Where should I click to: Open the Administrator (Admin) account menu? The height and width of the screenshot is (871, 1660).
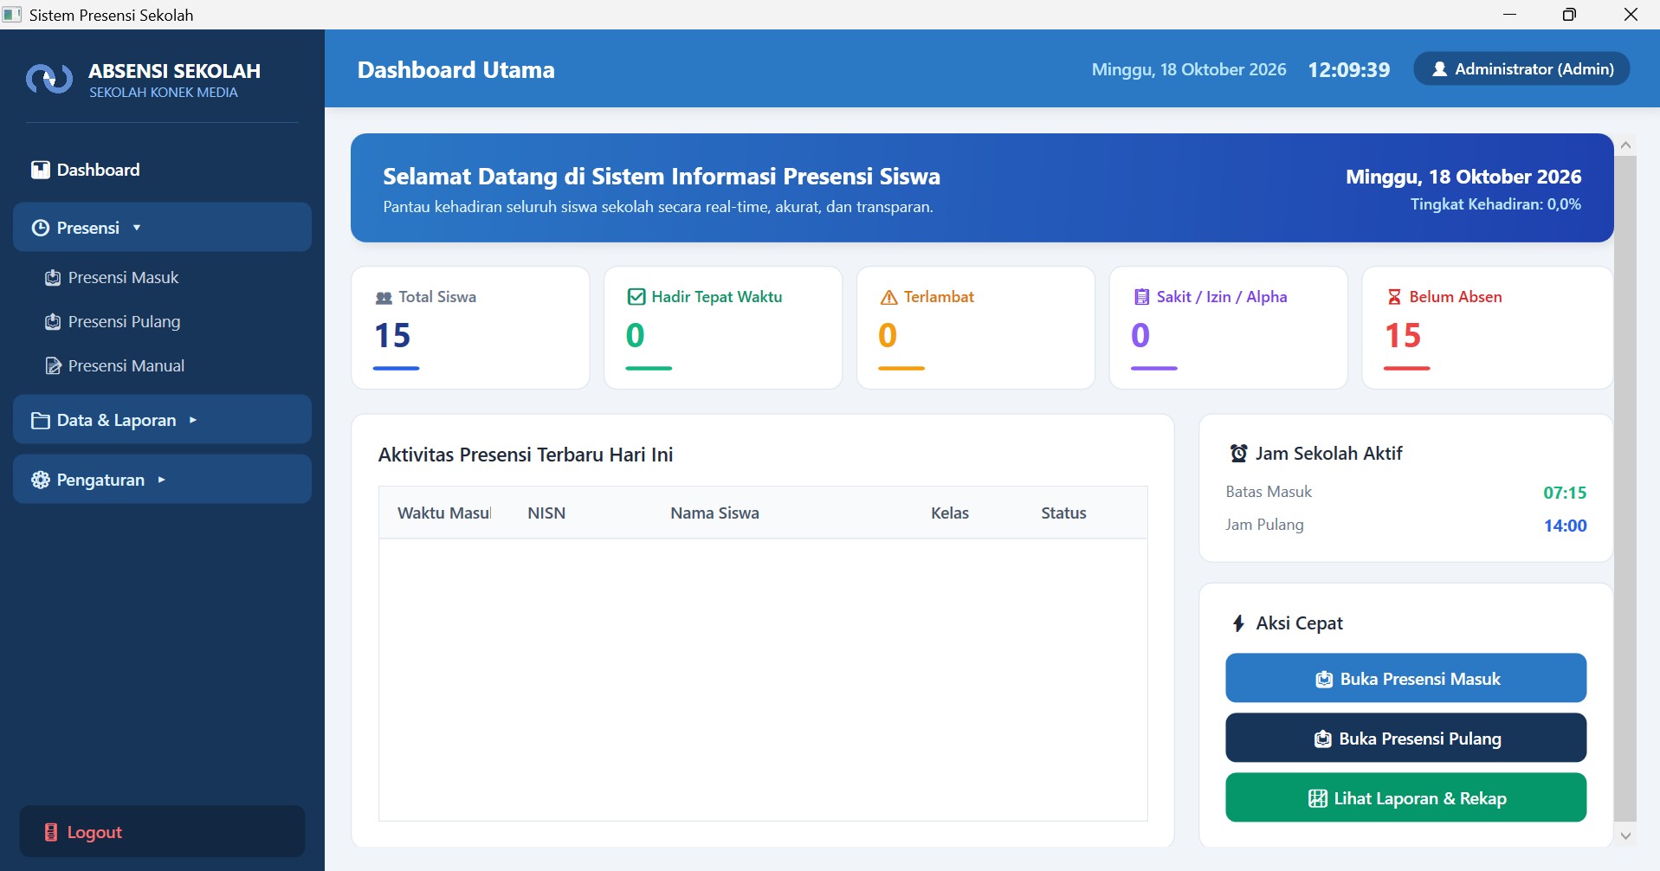click(x=1521, y=69)
